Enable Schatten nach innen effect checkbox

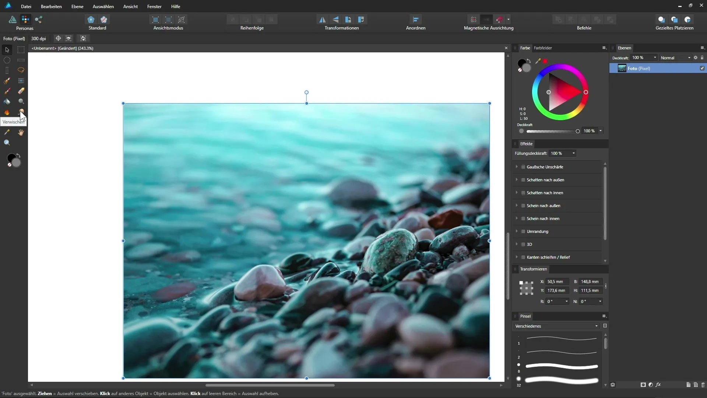[523, 193]
